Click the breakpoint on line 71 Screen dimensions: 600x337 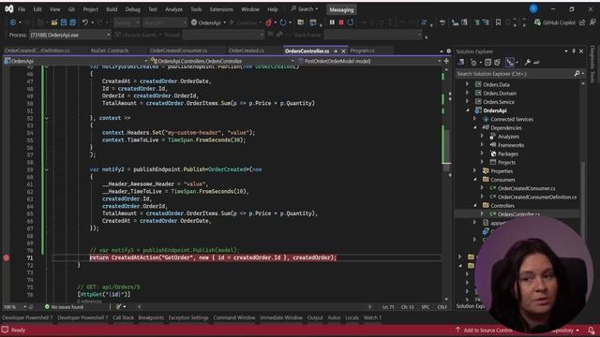tap(7, 257)
